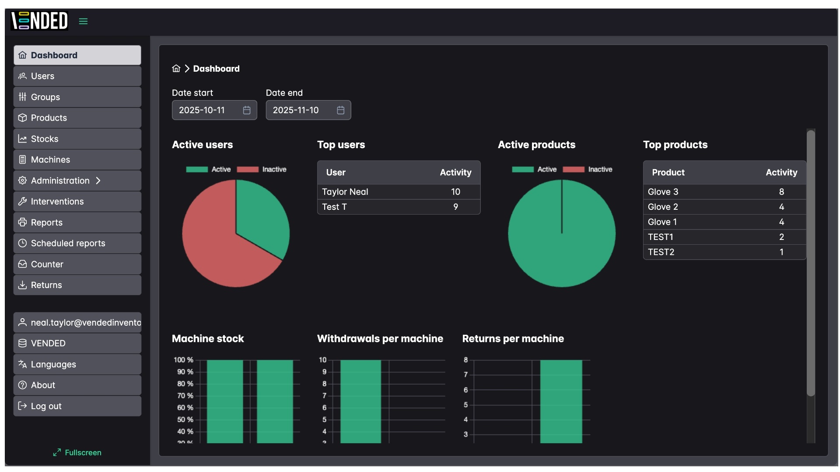The width and height of the screenshot is (840, 472).
Task: Click Log out
Action: 77,406
